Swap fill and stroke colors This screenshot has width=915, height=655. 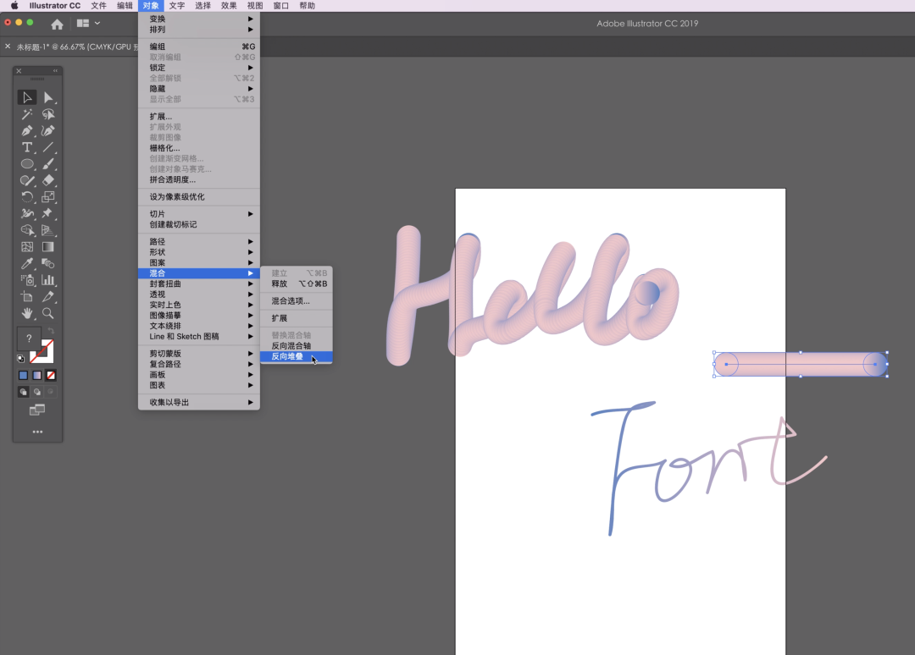pyautogui.click(x=51, y=332)
